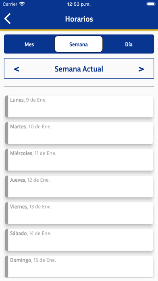
Task: Open the Viernes, 13 de Ene. card
Action: point(79,213)
